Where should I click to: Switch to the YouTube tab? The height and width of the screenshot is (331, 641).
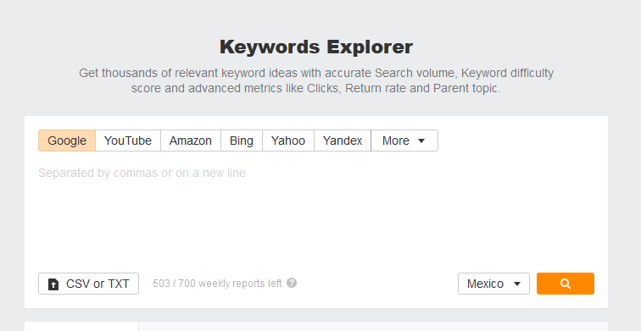point(128,141)
